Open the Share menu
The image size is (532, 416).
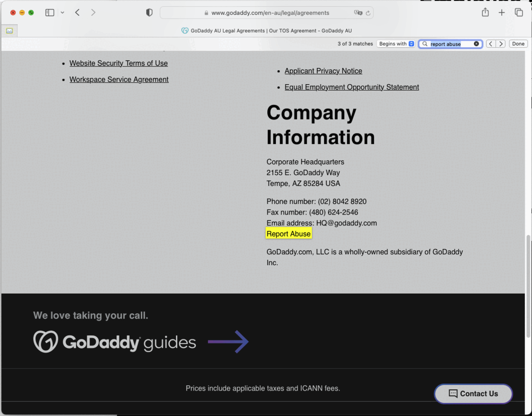pos(485,13)
